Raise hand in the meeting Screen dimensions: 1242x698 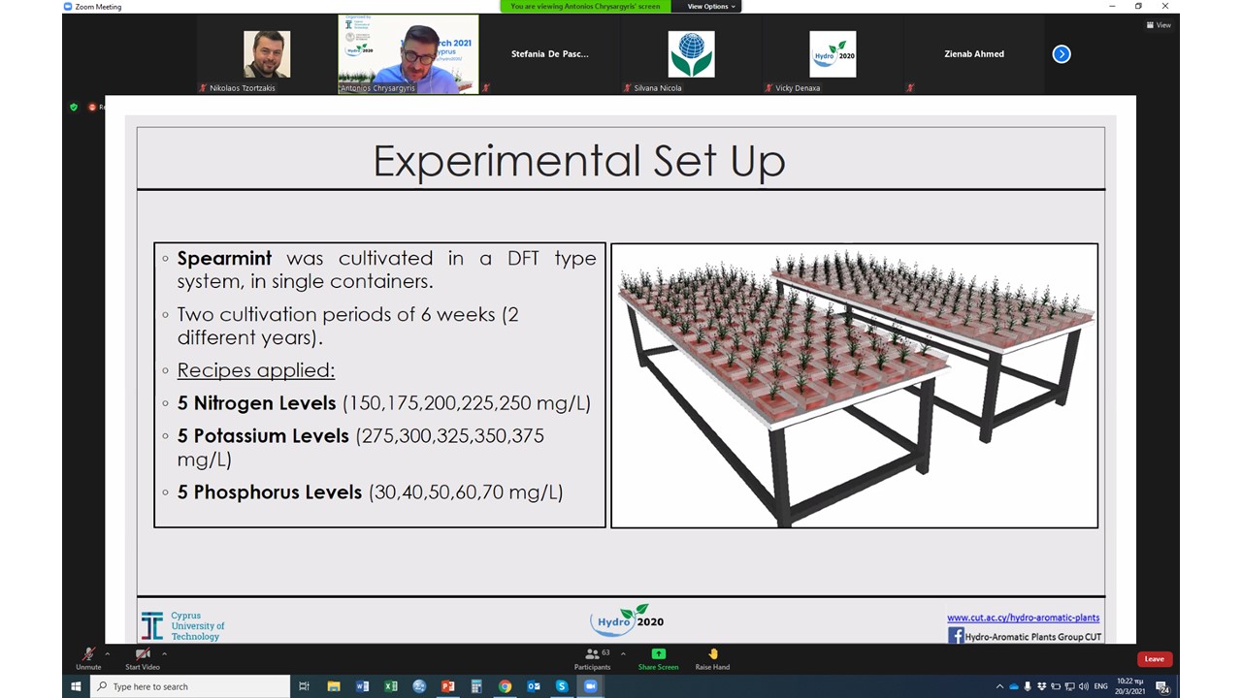point(712,656)
